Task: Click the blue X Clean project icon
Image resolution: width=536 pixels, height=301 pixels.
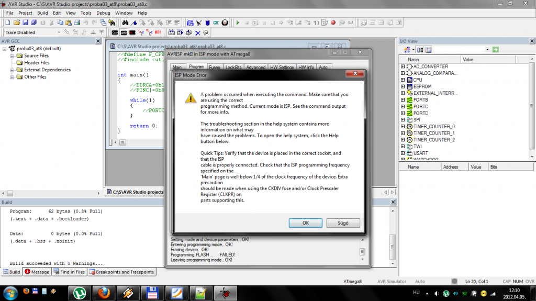Action: point(197,33)
